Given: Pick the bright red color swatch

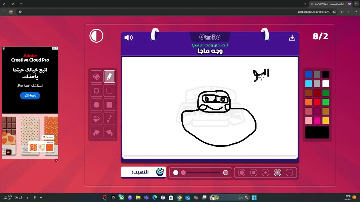Looking at the screenshot, I should (317, 102).
